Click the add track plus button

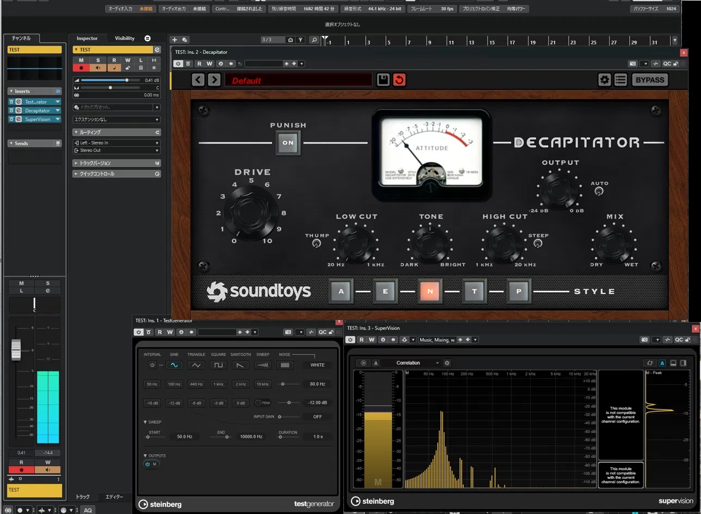tap(174, 40)
